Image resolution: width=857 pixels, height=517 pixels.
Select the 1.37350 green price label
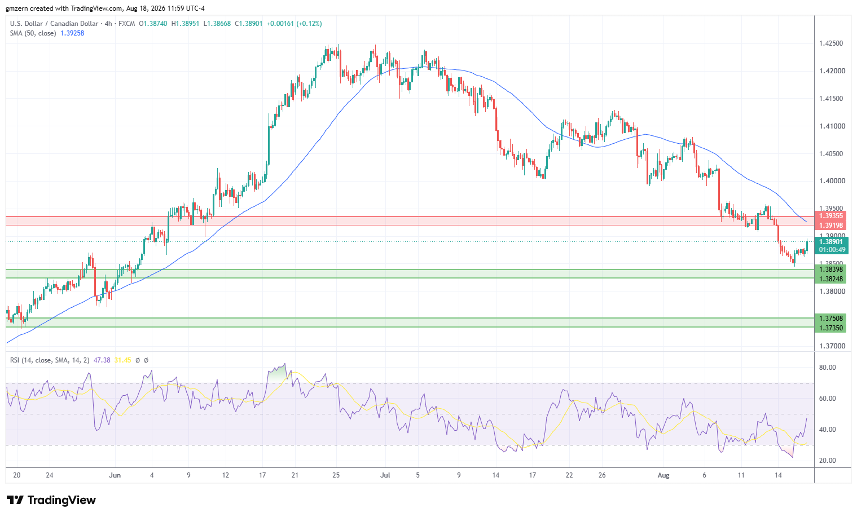[831, 328]
